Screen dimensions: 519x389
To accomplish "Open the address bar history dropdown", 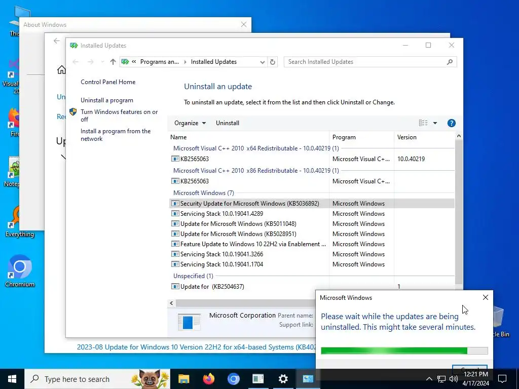I will pos(262,62).
